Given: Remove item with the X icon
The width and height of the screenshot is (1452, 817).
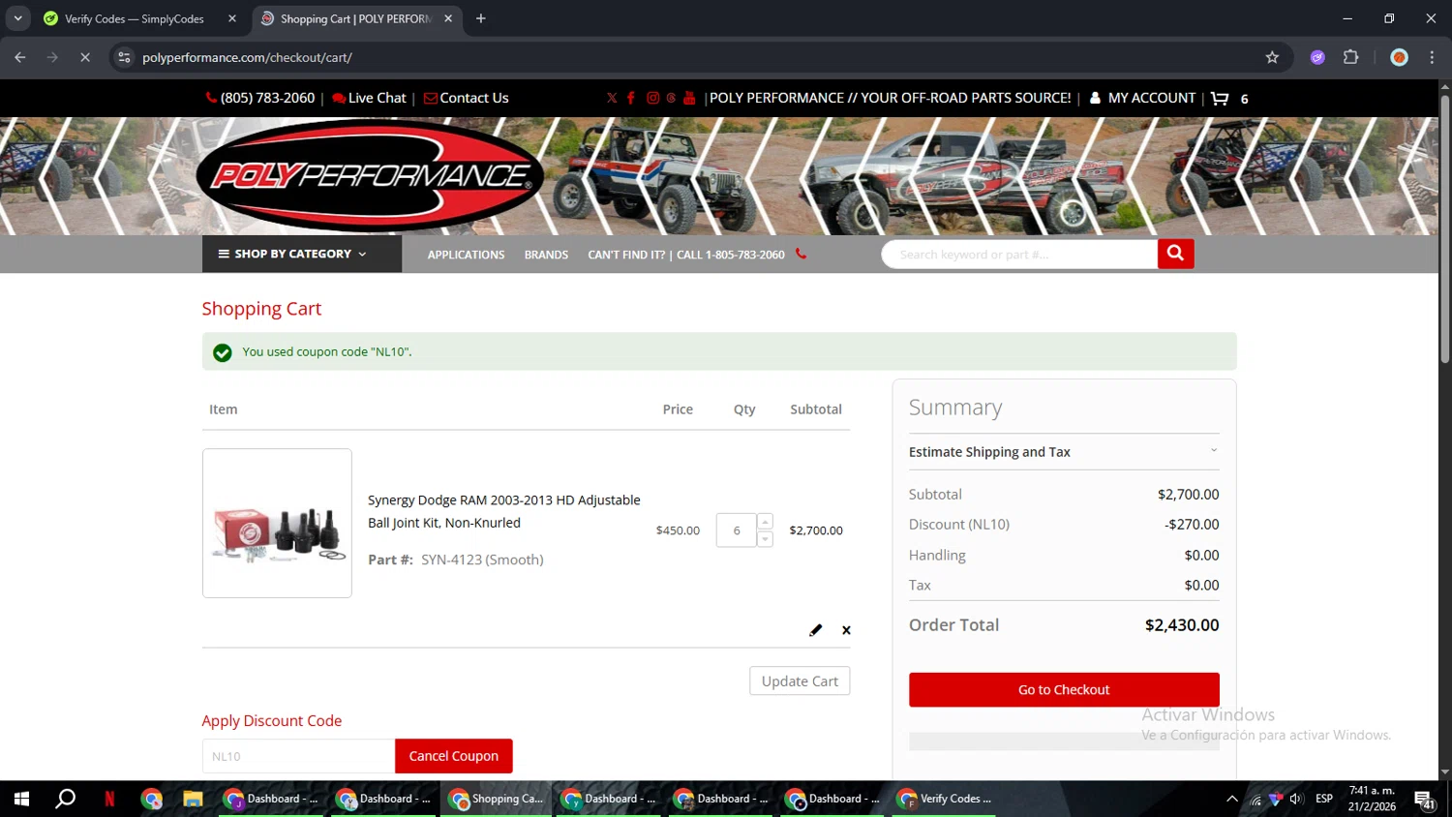Looking at the screenshot, I should tap(846, 630).
